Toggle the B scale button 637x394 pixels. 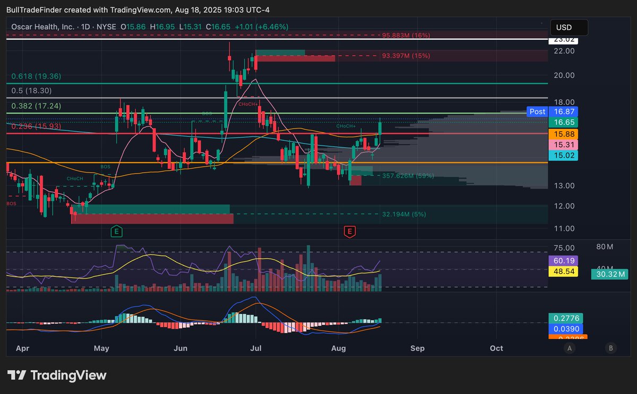(610, 348)
